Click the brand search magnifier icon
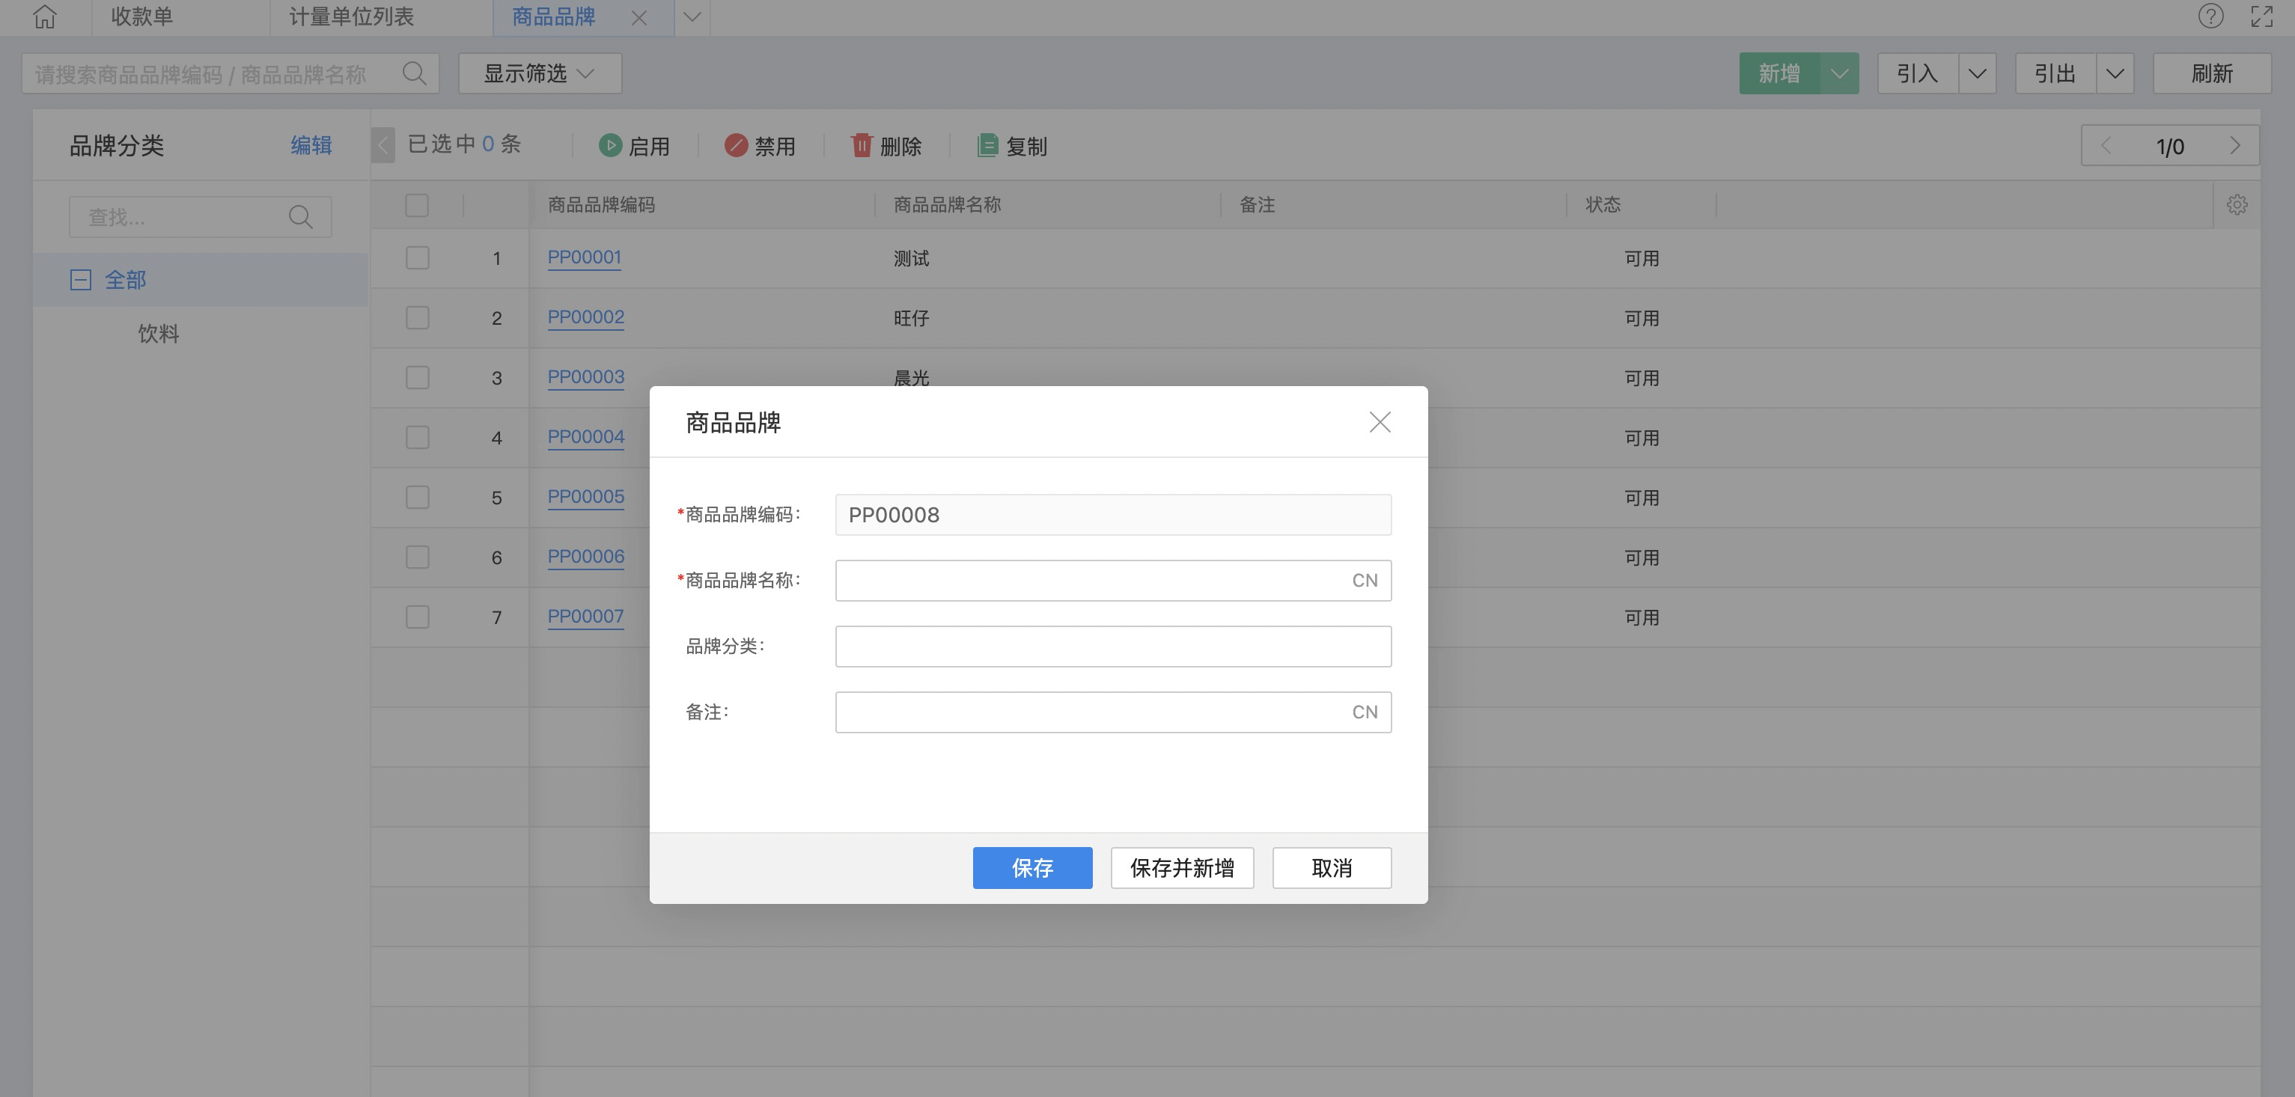The width and height of the screenshot is (2295, 1097). [x=414, y=73]
